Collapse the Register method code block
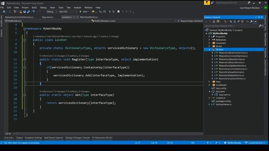Image resolution: width=269 pixels, height=151 pixels. (24, 60)
